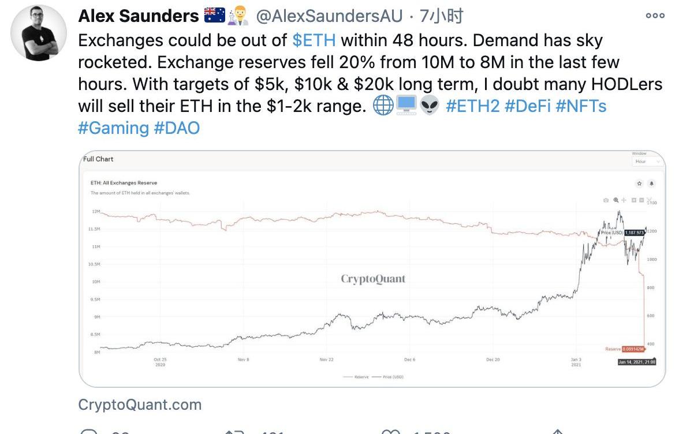Click the CryptoQuant.com link below the chart
679x434 pixels.
coord(140,405)
